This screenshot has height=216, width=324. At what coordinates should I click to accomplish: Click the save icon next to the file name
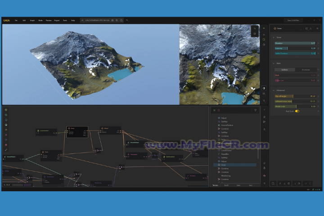pos(112,20)
